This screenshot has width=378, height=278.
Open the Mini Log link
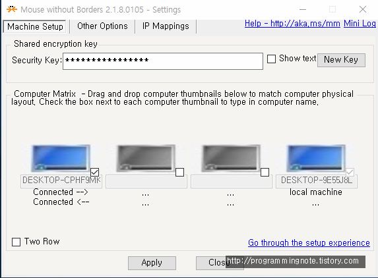[x=360, y=24]
